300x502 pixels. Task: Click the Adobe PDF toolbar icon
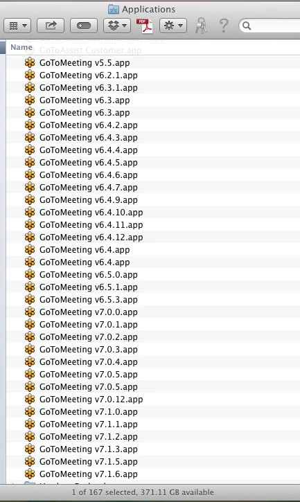tap(144, 26)
